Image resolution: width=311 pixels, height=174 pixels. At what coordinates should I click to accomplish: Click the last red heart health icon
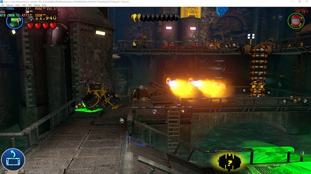(53, 26)
